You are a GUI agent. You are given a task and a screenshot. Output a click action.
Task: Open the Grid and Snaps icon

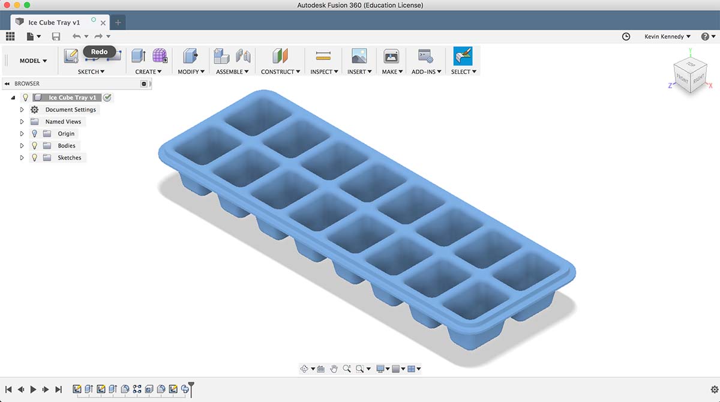pyautogui.click(x=395, y=369)
